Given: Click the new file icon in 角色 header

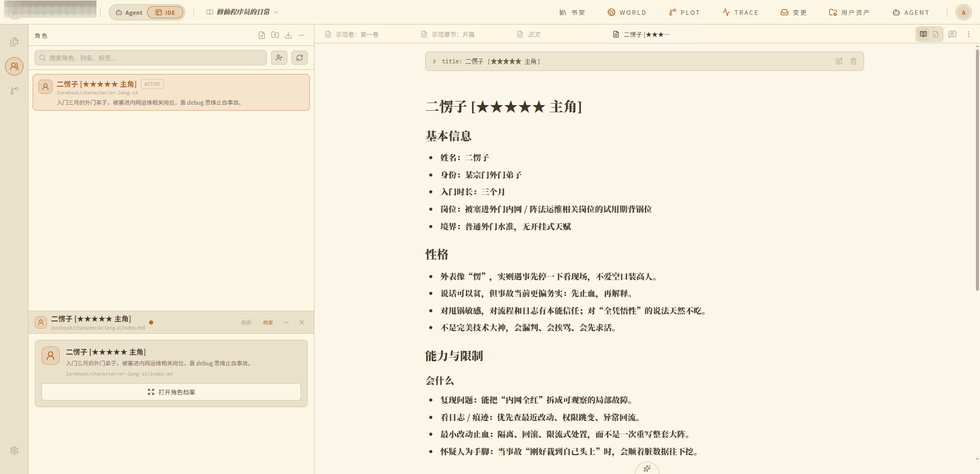Looking at the screenshot, I should [262, 35].
